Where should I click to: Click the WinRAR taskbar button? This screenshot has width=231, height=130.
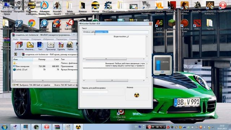[x=57, y=127]
